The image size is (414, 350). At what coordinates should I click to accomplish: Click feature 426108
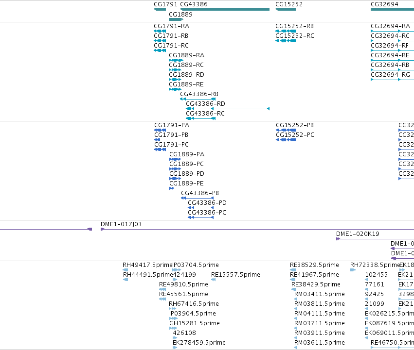[x=175, y=338]
